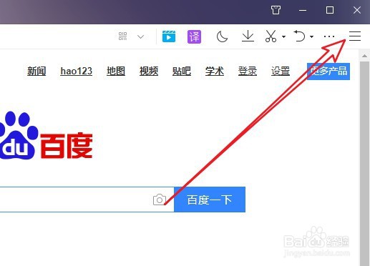Open the 地图 link
This screenshot has width=370, height=266.
(x=116, y=71)
